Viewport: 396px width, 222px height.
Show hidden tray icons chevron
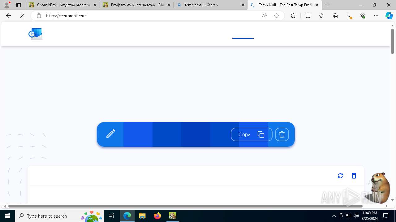(x=334, y=216)
